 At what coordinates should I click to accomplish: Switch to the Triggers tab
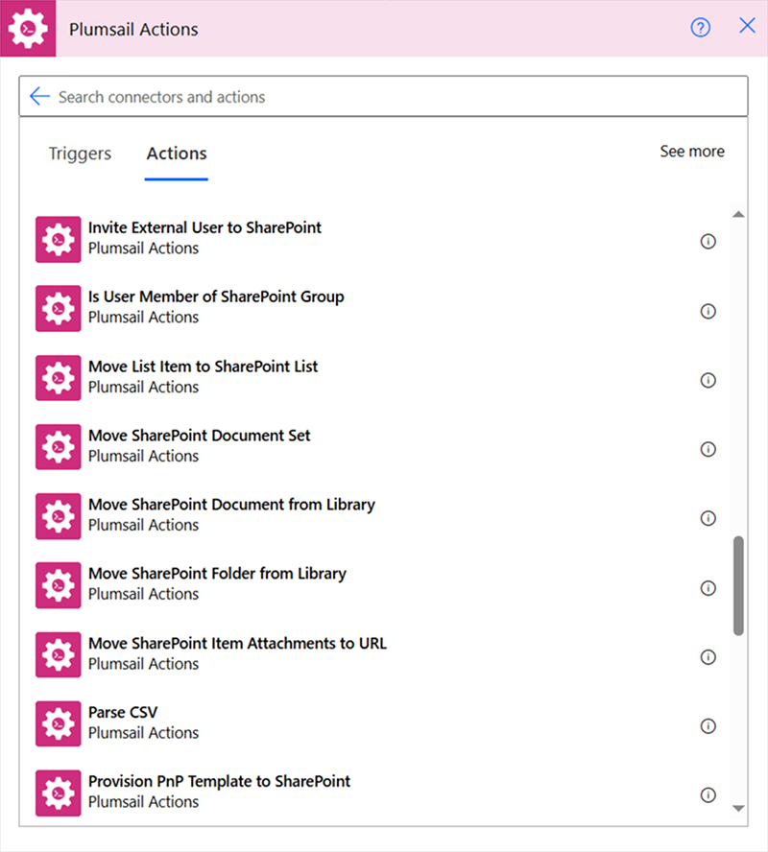pyautogui.click(x=80, y=154)
